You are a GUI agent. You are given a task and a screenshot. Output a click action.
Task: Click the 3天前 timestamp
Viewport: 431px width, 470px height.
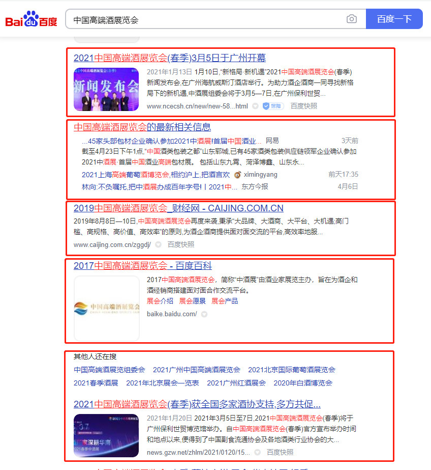click(350, 141)
